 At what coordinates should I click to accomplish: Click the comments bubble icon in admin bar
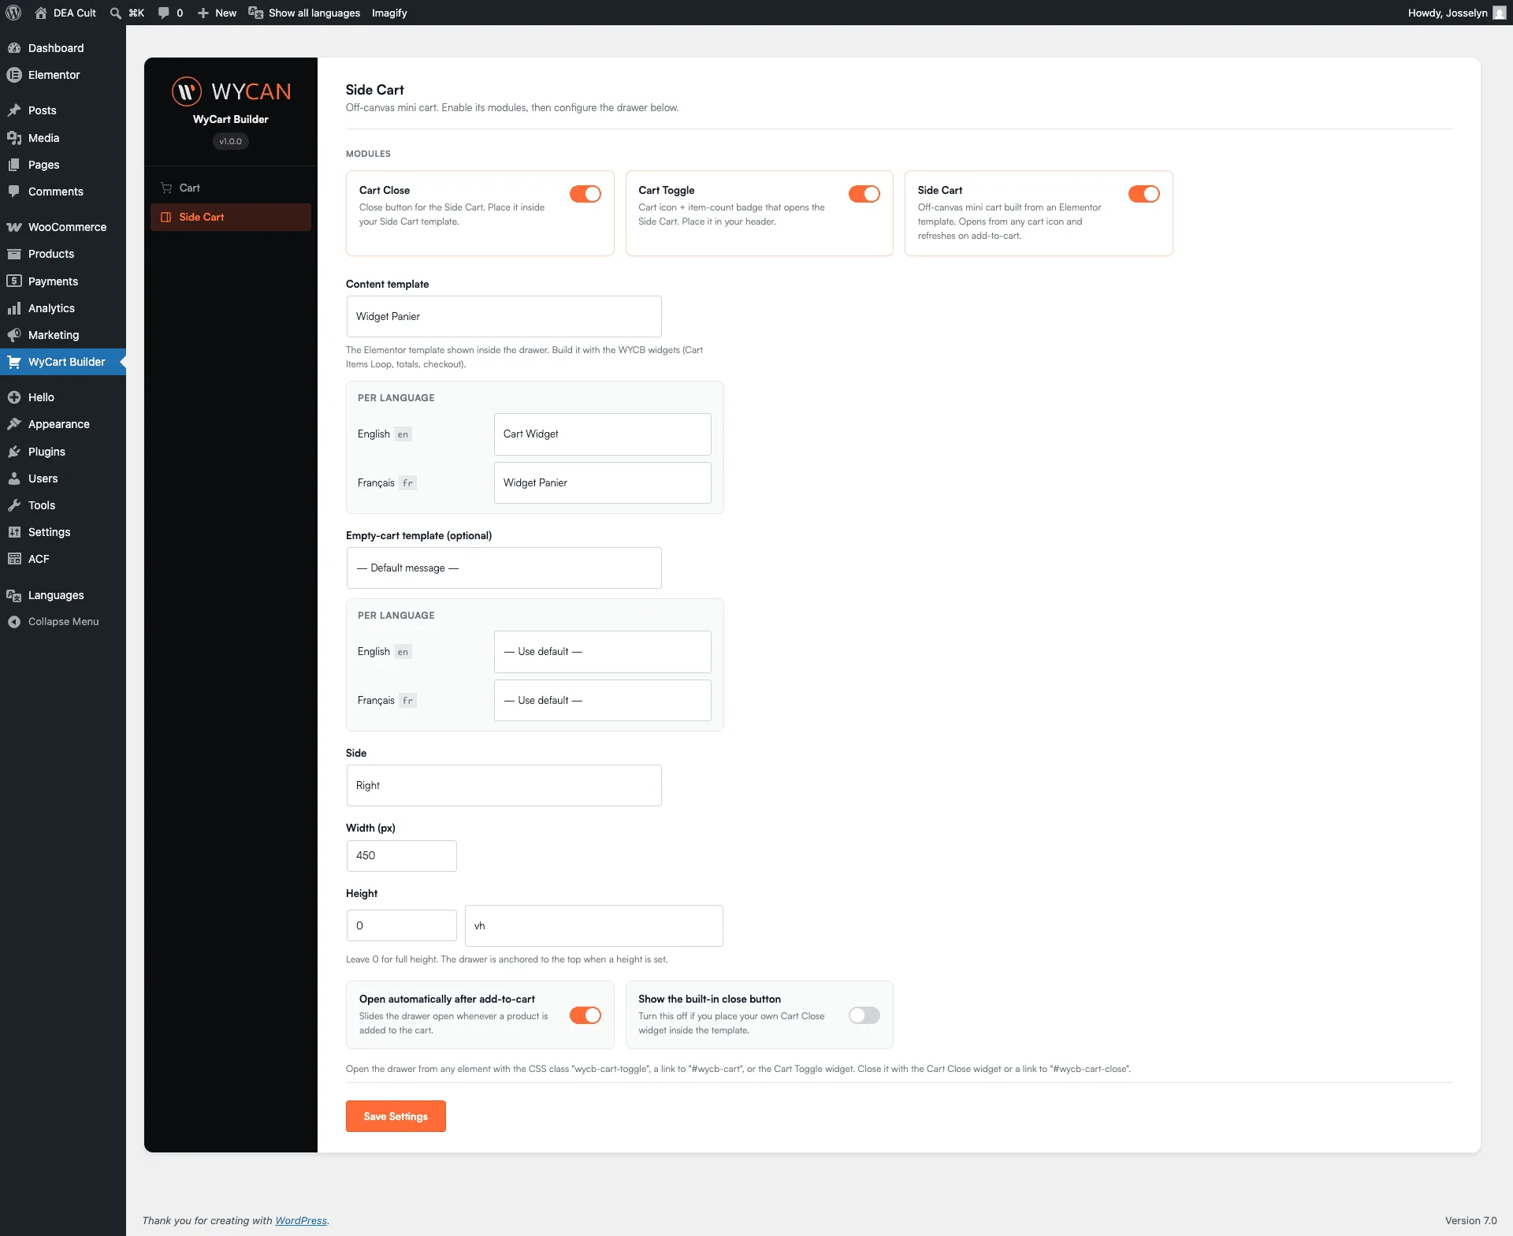pos(163,13)
